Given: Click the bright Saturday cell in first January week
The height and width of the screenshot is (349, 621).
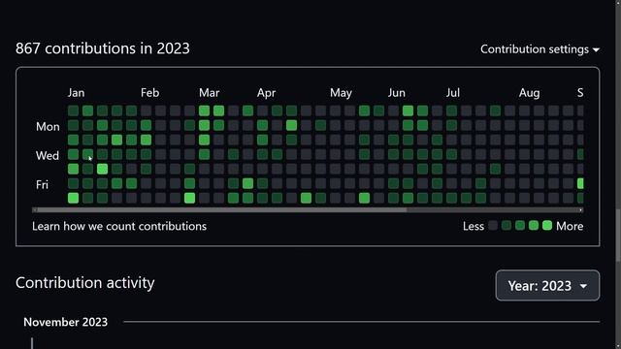Looking at the screenshot, I should [73, 198].
